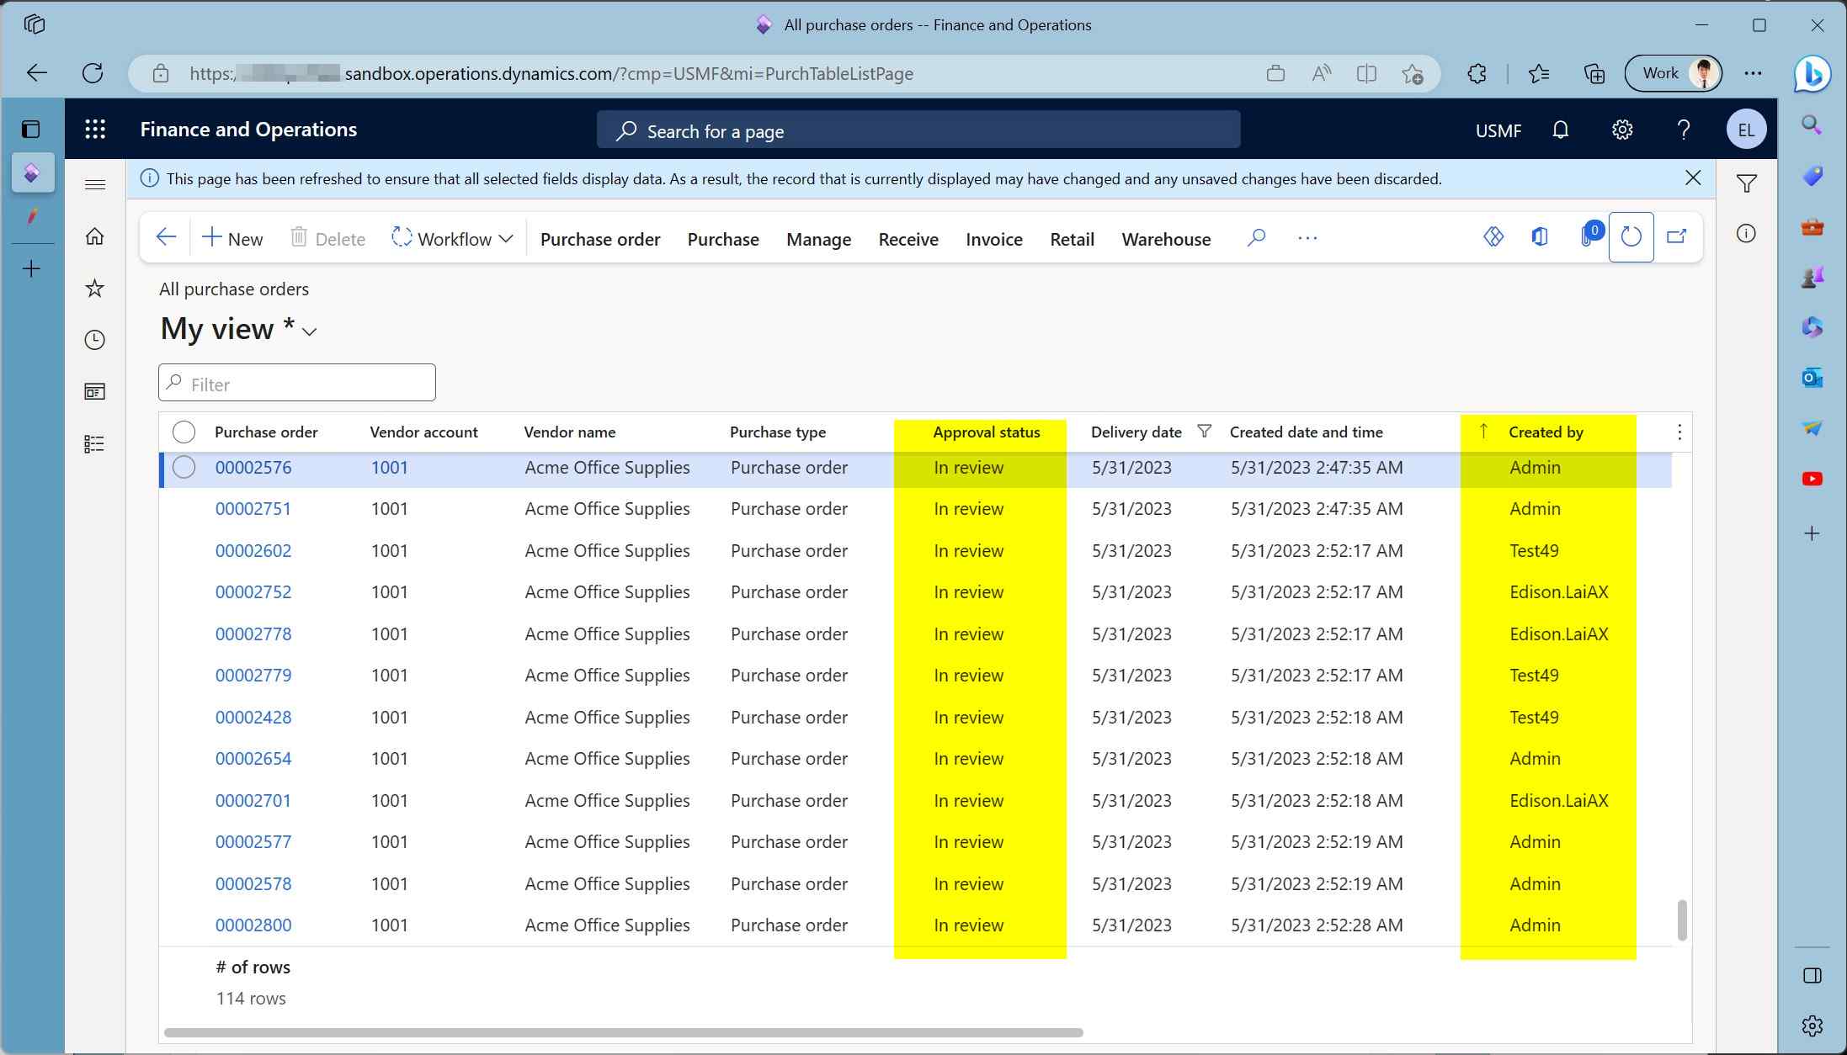Screen dimensions: 1847x1055
Task: Expand the navigation pane hamburger menu
Action: tap(95, 184)
